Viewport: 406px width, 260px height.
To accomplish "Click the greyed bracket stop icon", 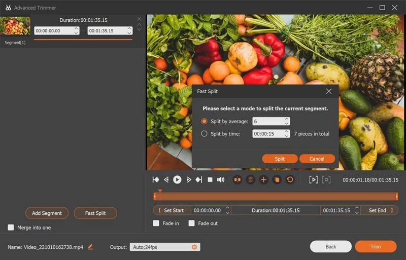I will (x=326, y=179).
